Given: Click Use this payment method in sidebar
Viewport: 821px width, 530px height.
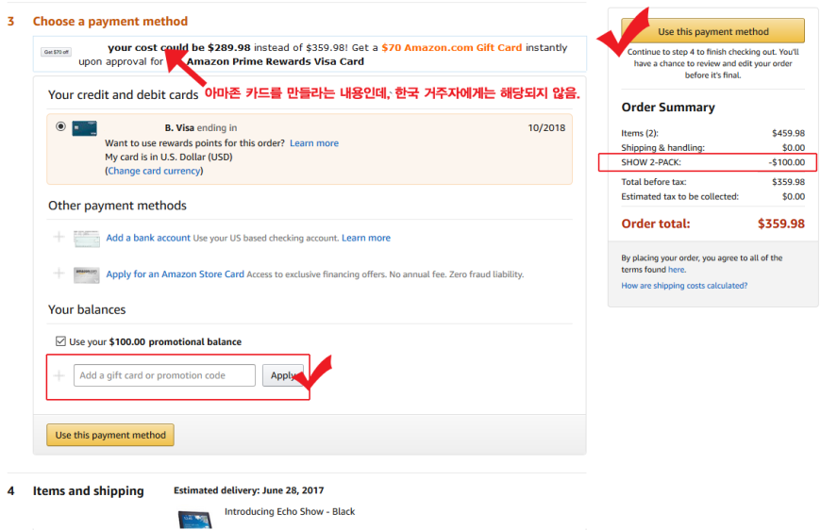Looking at the screenshot, I should (x=712, y=31).
